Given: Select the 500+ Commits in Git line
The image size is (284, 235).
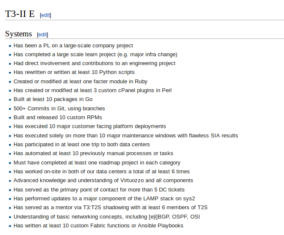Looking at the screenshot, I should click(59, 109).
